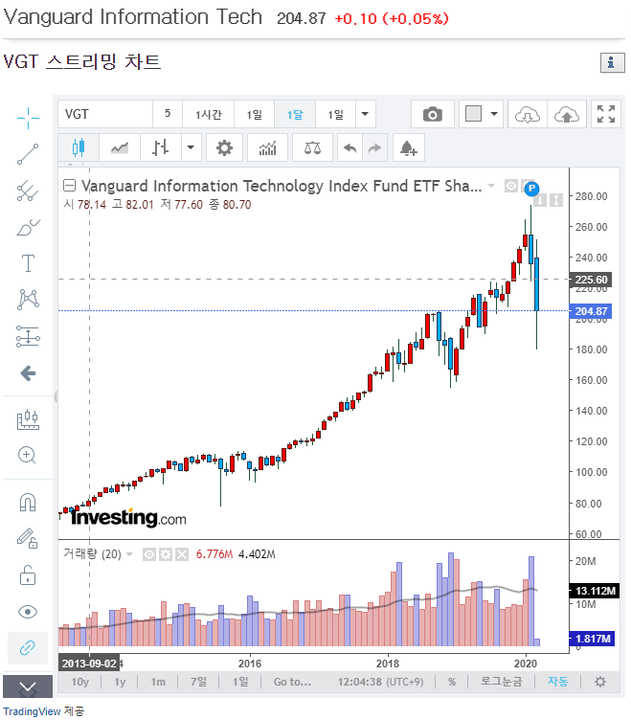Set date range to 10y
This screenshot has width=631, height=720.
pyautogui.click(x=79, y=682)
